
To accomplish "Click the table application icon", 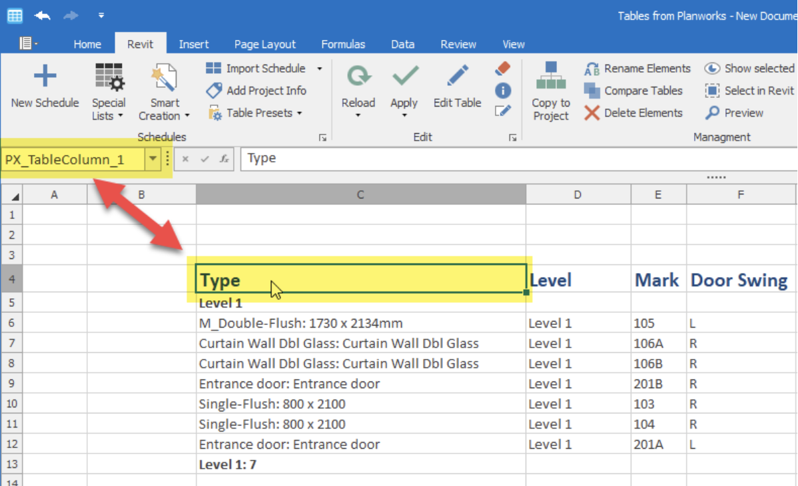I will pyautogui.click(x=15, y=16).
